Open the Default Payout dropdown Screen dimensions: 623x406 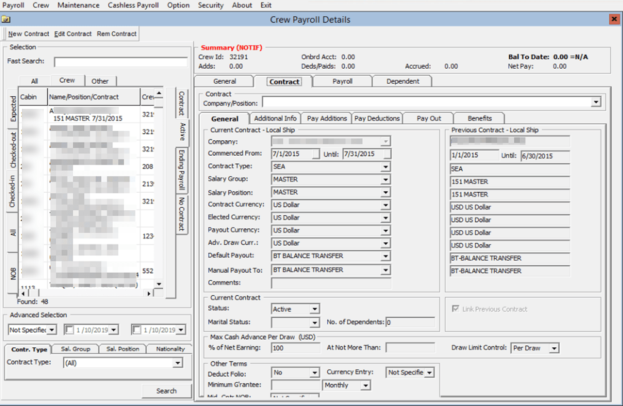[386, 256]
